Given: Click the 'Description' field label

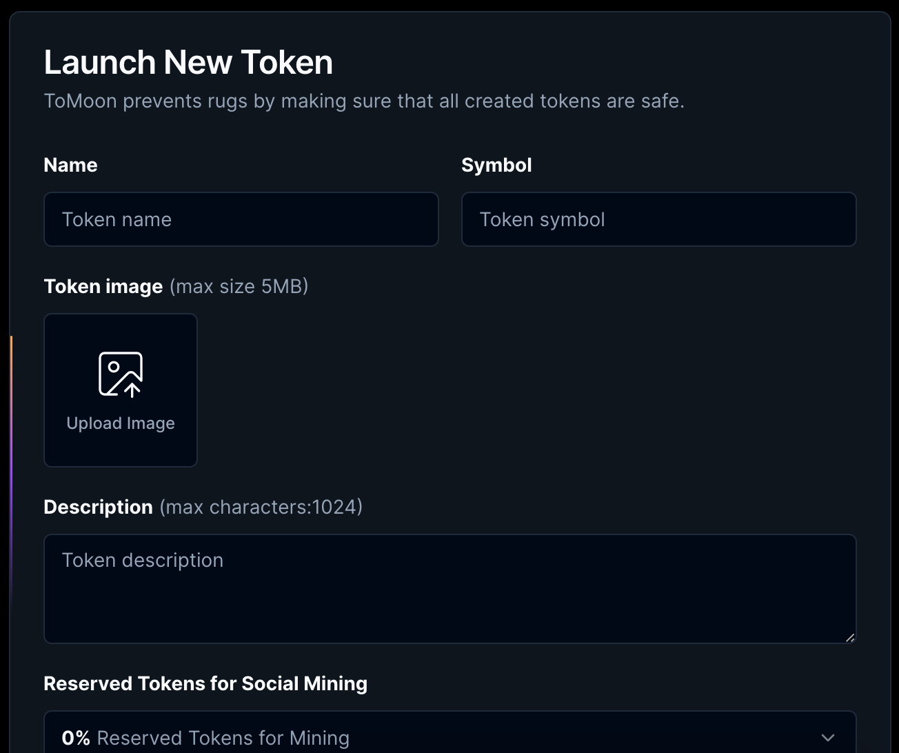Looking at the screenshot, I should point(98,507).
